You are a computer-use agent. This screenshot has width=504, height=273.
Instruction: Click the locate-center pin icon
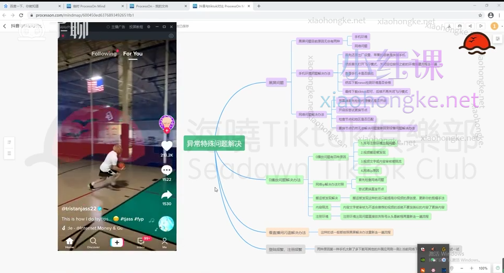pyautogui.click(x=452, y=268)
